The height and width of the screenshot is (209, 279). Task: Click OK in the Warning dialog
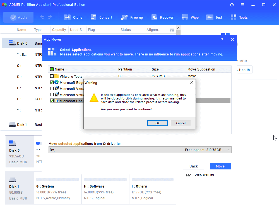(x=157, y=123)
